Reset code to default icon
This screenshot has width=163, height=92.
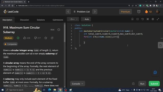(143, 19)
